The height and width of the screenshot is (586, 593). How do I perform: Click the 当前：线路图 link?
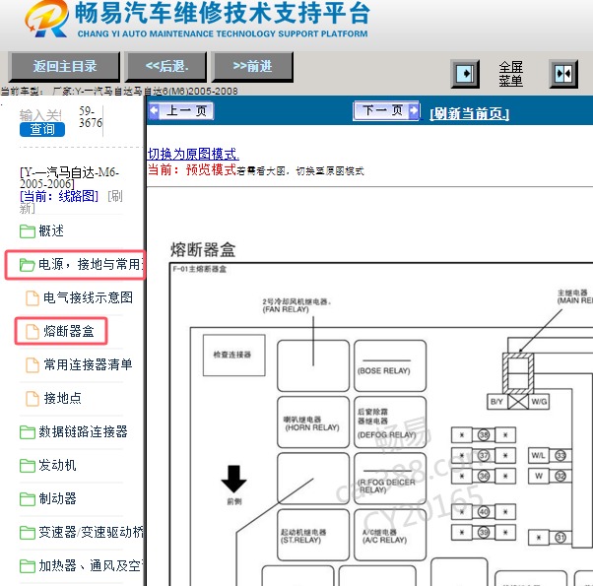[59, 196]
